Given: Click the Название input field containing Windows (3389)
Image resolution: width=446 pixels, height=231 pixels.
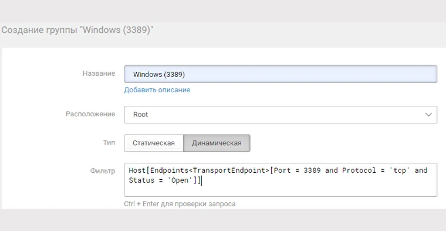Looking at the screenshot, I should coord(281,74).
